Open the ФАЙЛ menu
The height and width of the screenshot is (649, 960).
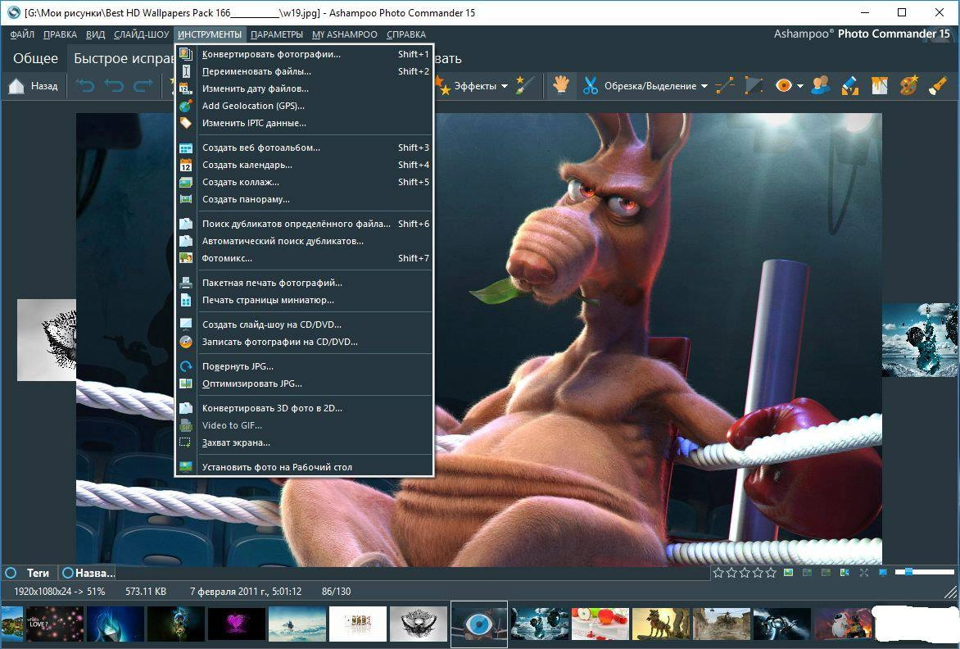[22, 34]
